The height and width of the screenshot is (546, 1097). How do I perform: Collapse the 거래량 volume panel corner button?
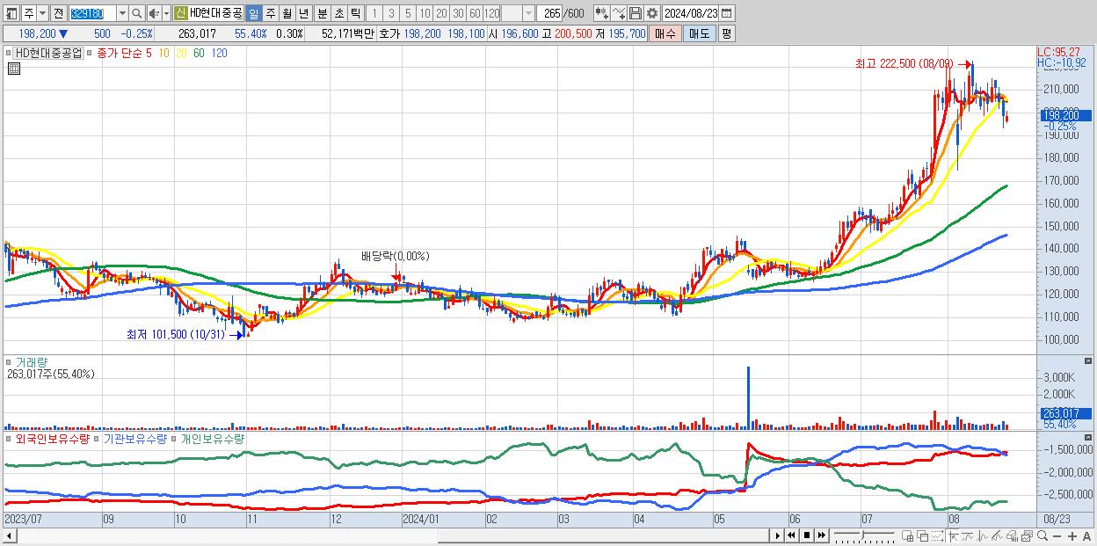point(1089,361)
